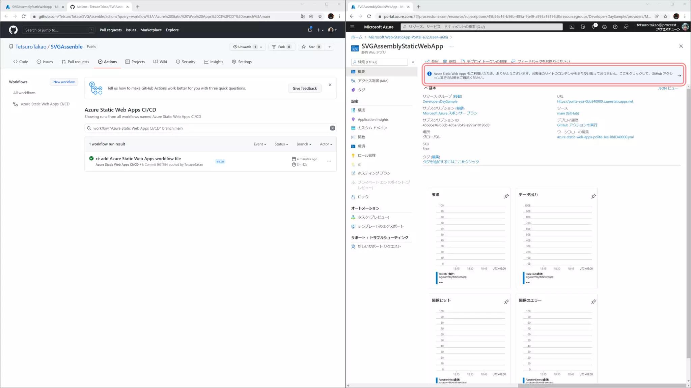The height and width of the screenshot is (388, 691).
Task: Expand the Branch filter dropdown
Action: 304,144
